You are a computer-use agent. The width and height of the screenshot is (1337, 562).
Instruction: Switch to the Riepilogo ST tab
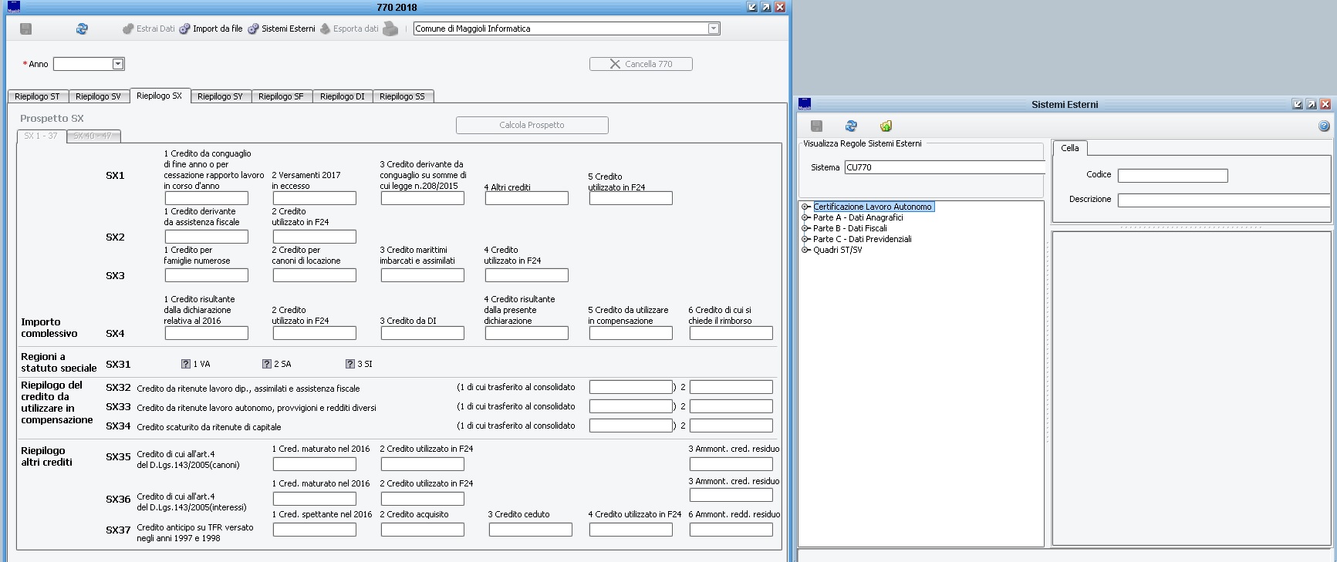[x=37, y=96]
